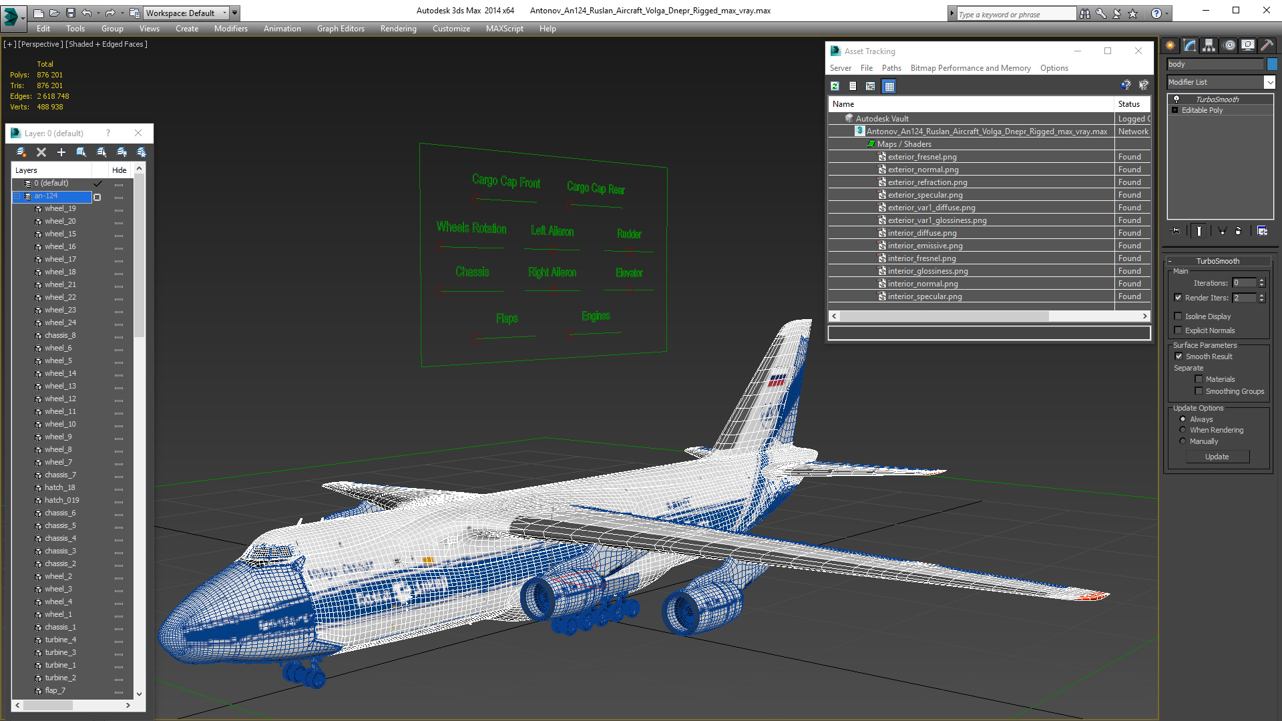The height and width of the screenshot is (721, 1282).
Task: Open the Graph Editors menu
Action: (x=341, y=29)
